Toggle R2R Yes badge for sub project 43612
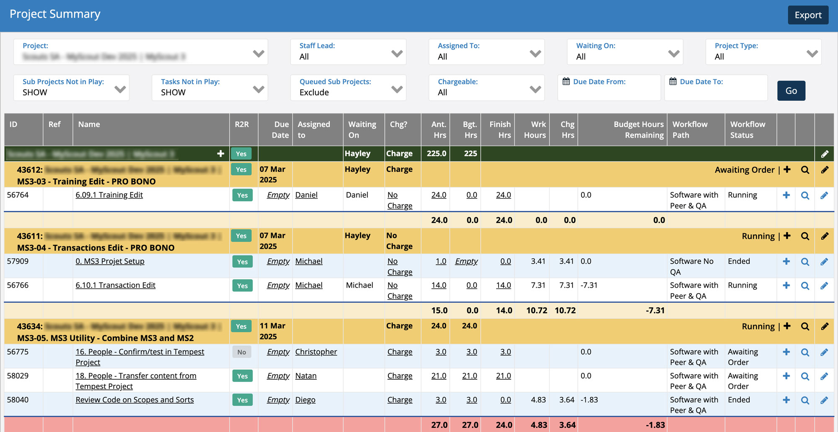Viewport: 838px width, 432px height. pyautogui.click(x=241, y=169)
